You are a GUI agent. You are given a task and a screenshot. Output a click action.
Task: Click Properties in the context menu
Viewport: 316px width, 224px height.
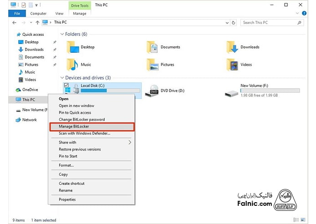coord(67,199)
